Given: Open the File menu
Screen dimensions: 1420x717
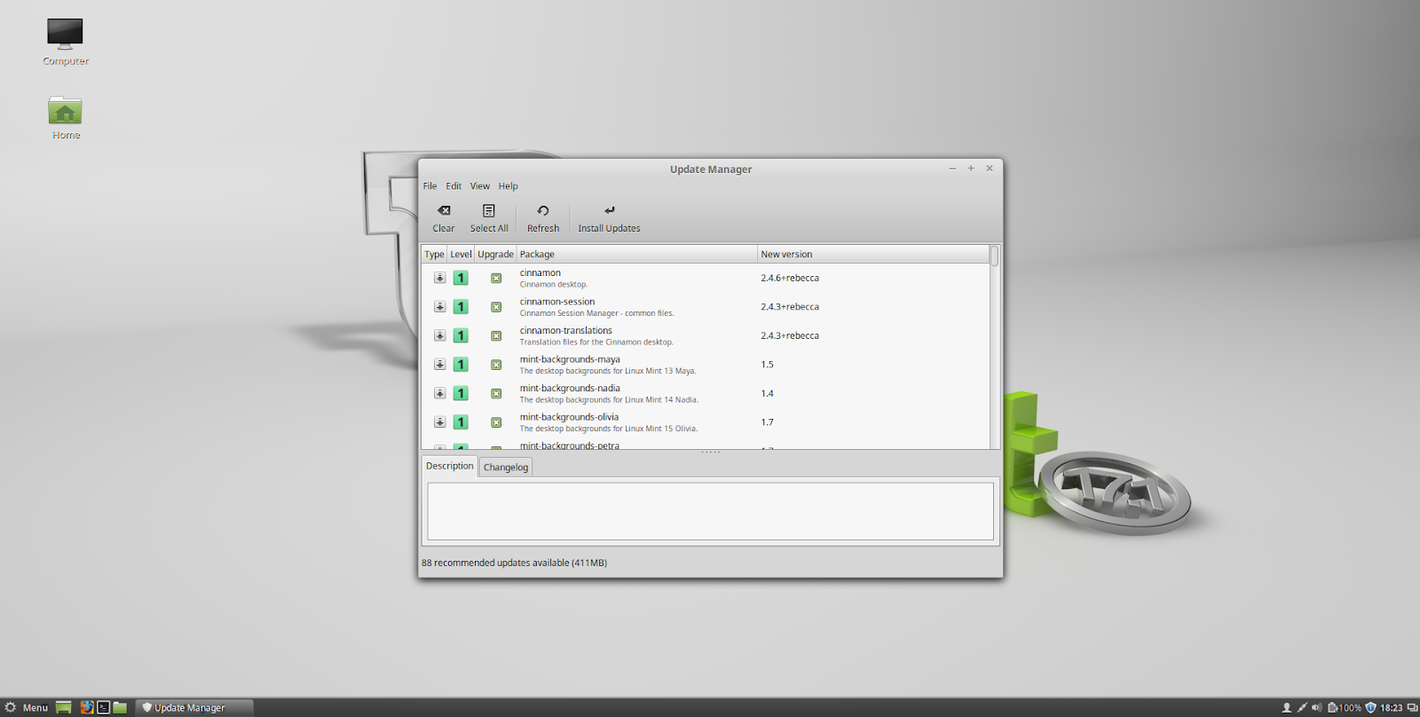Looking at the screenshot, I should (430, 186).
